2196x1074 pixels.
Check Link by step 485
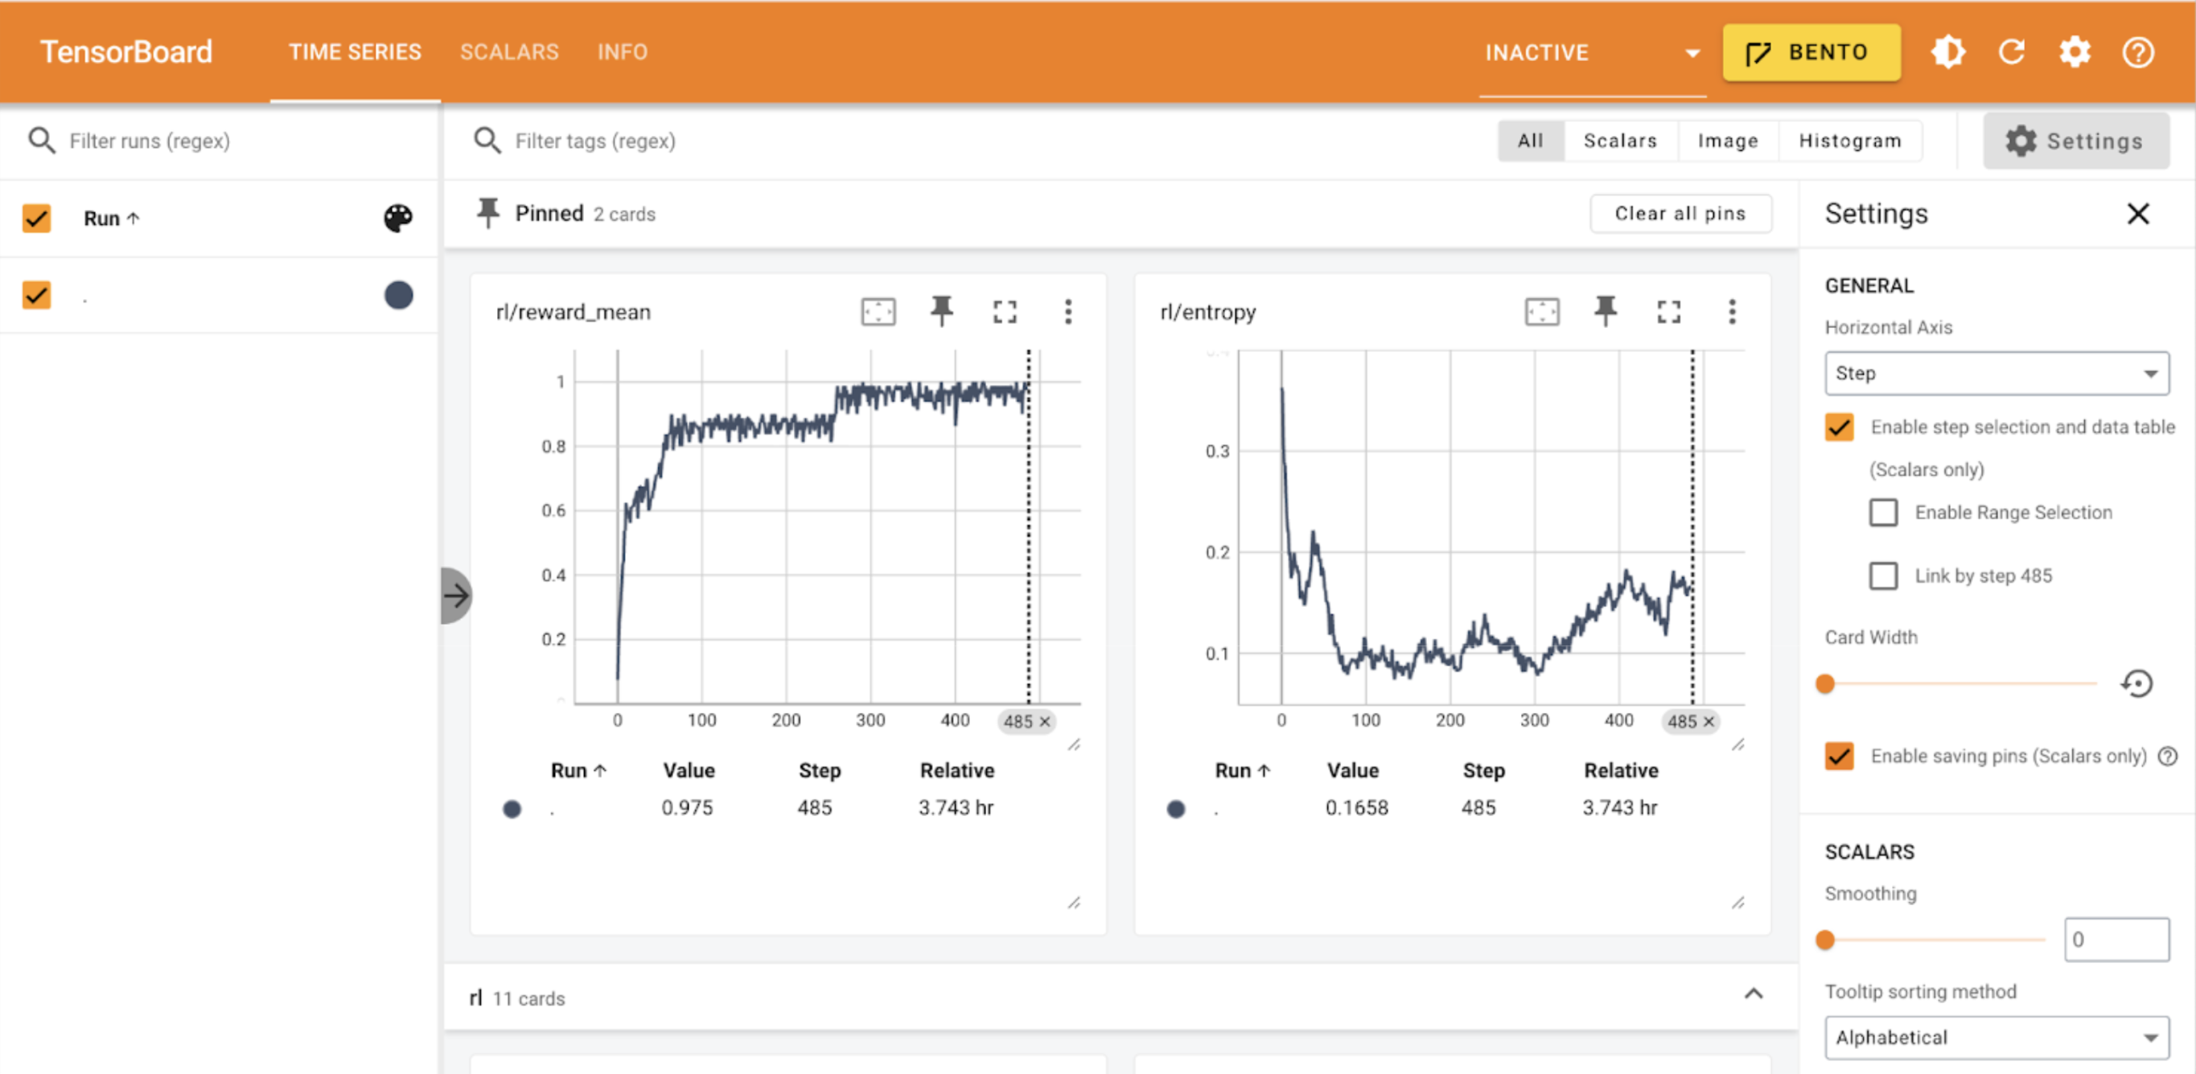click(1883, 576)
